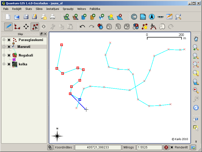This screenshot has height=152, width=202.
Task: Select the Identify Features tool
Action: (x=195, y=120)
